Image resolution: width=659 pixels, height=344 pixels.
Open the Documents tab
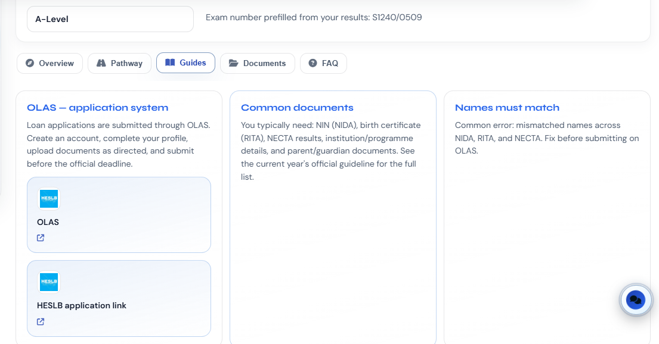click(x=258, y=63)
